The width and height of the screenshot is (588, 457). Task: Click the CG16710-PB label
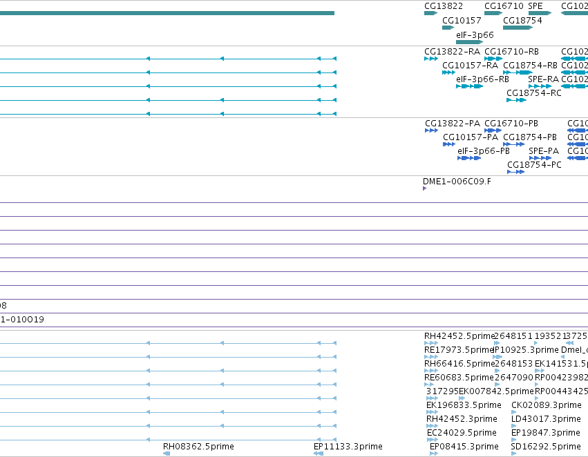[511, 124]
